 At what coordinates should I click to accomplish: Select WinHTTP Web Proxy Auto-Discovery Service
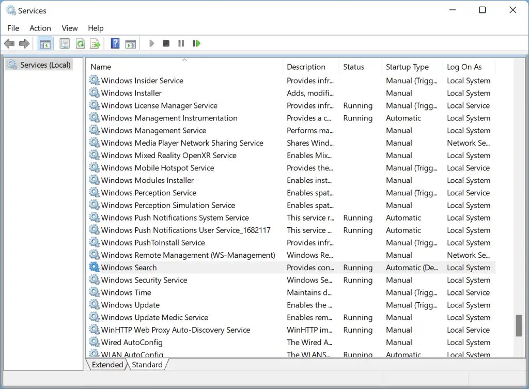click(x=292, y=330)
